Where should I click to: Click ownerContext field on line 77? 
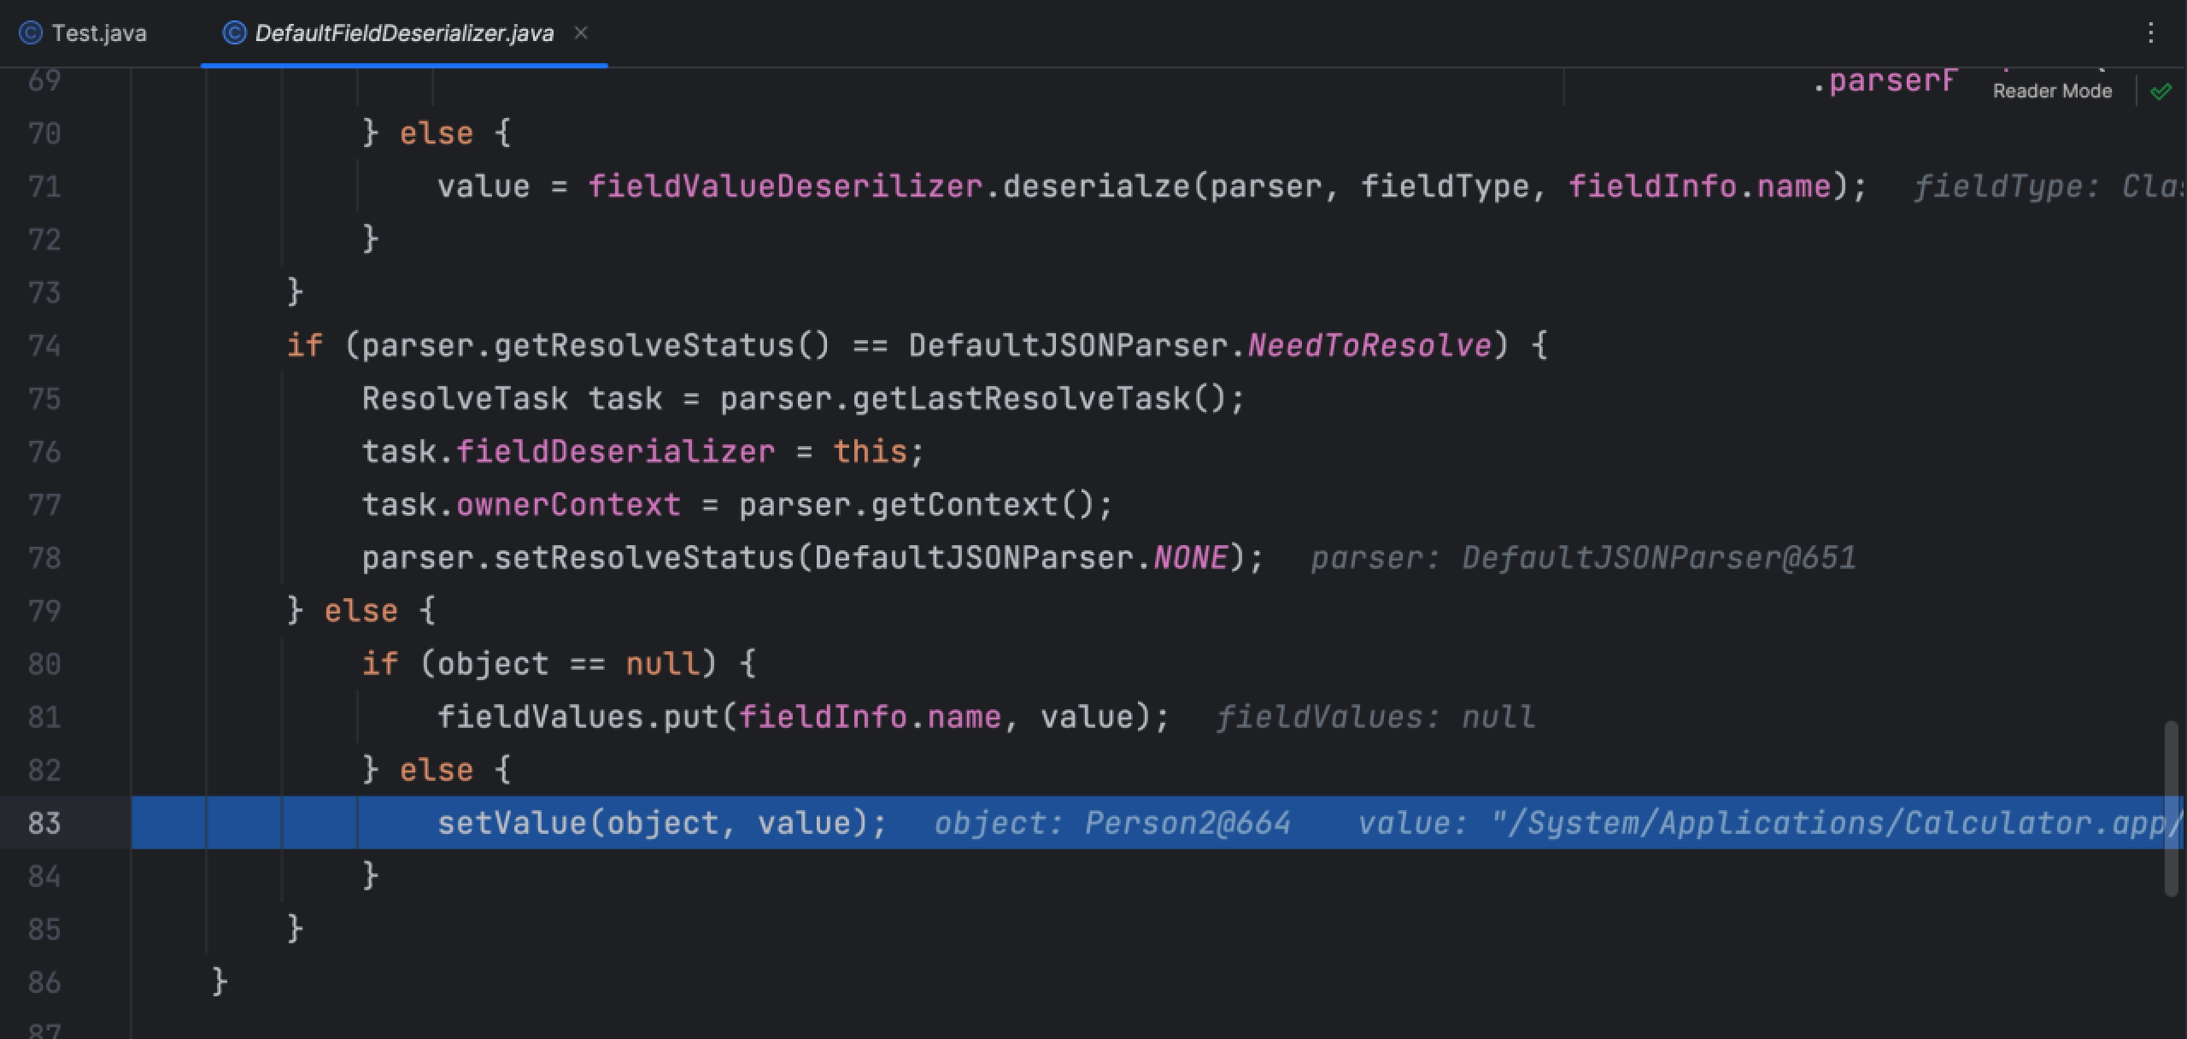568,505
